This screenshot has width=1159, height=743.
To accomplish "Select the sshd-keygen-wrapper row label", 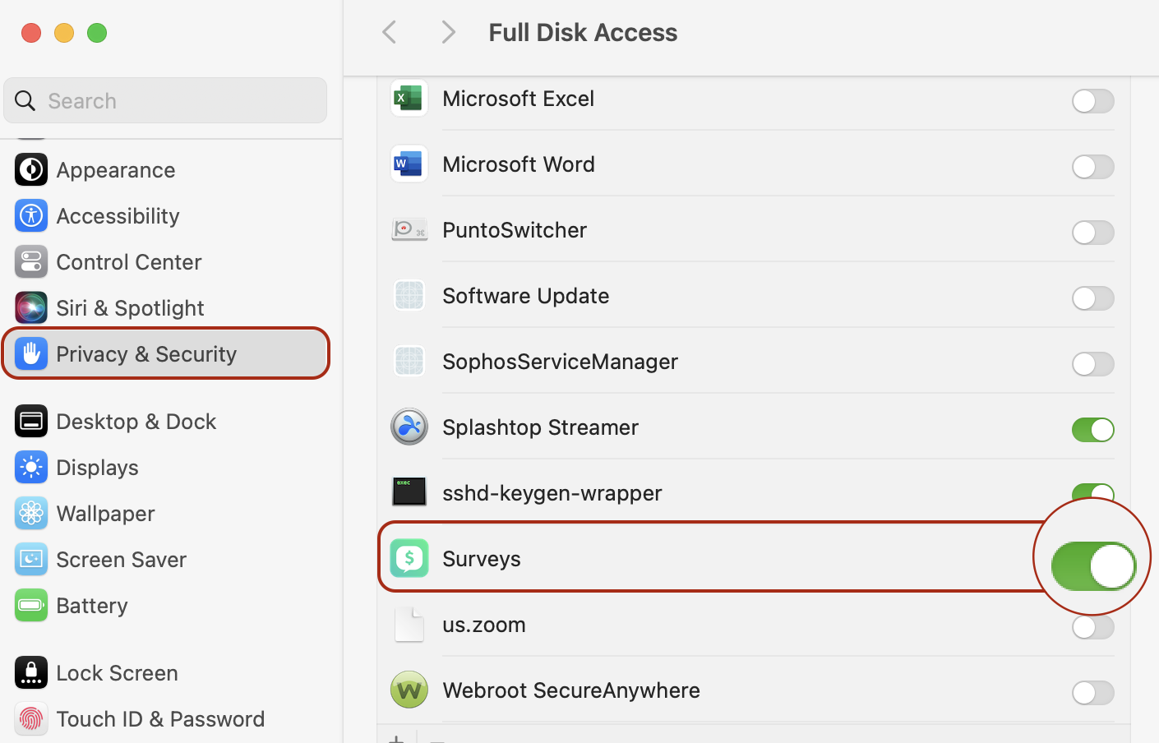I will (x=552, y=493).
